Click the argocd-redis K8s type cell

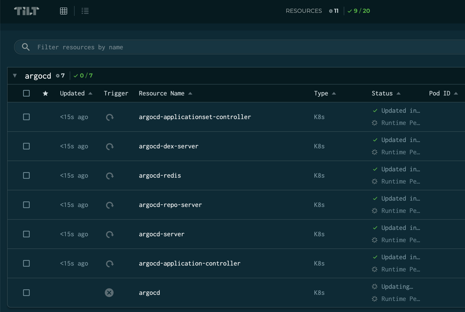click(319, 175)
